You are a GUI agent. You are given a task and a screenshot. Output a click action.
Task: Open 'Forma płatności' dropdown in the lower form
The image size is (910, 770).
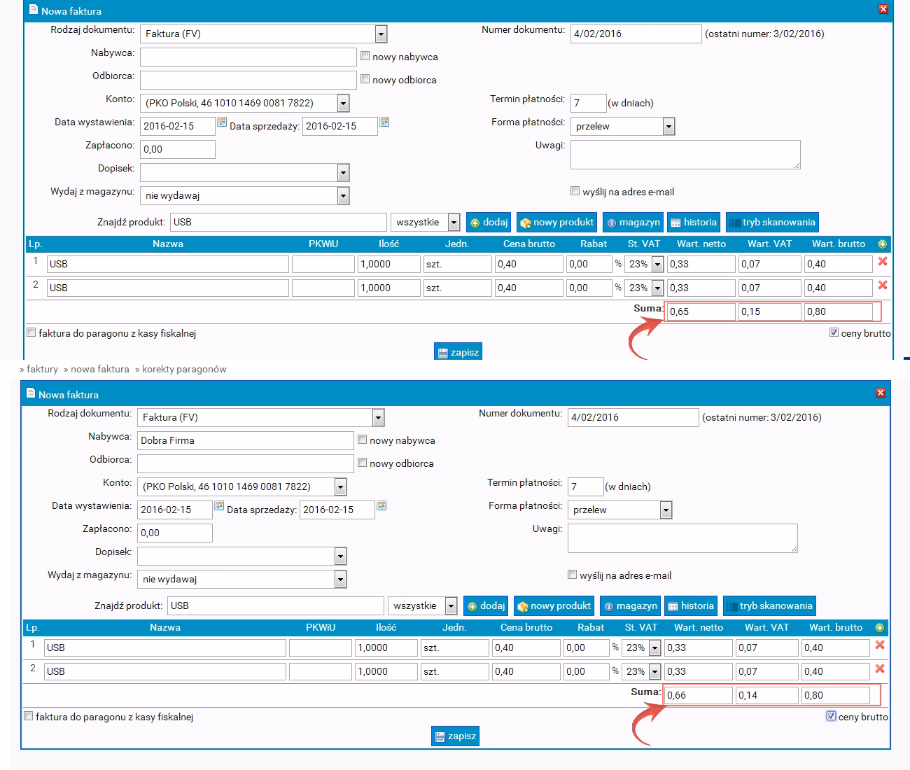coord(666,510)
